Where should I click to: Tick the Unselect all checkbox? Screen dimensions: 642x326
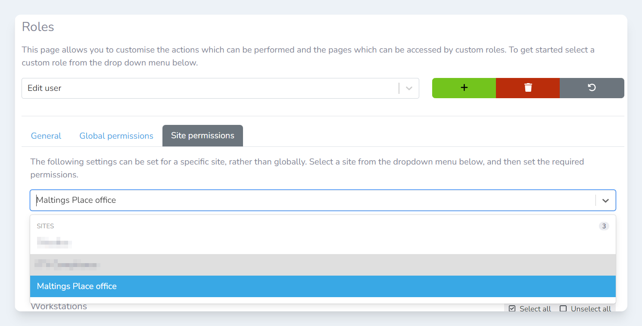pyautogui.click(x=563, y=308)
